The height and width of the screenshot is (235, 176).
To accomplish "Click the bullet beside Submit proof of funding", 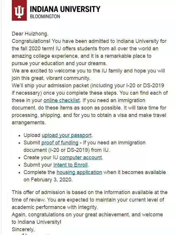I will point(19,143).
